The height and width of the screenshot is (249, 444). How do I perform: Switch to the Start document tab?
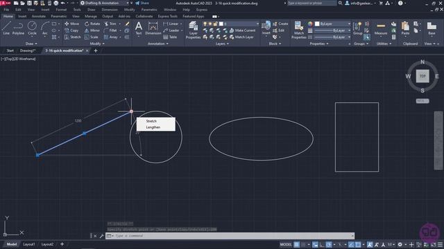tap(10, 50)
